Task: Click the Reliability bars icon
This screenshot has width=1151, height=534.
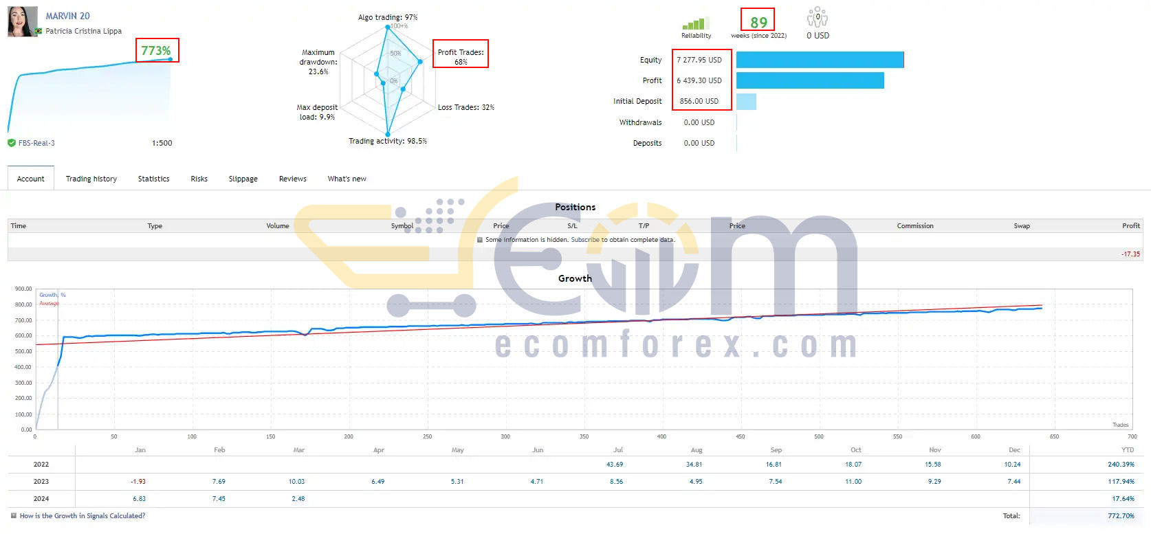Action: [x=695, y=24]
